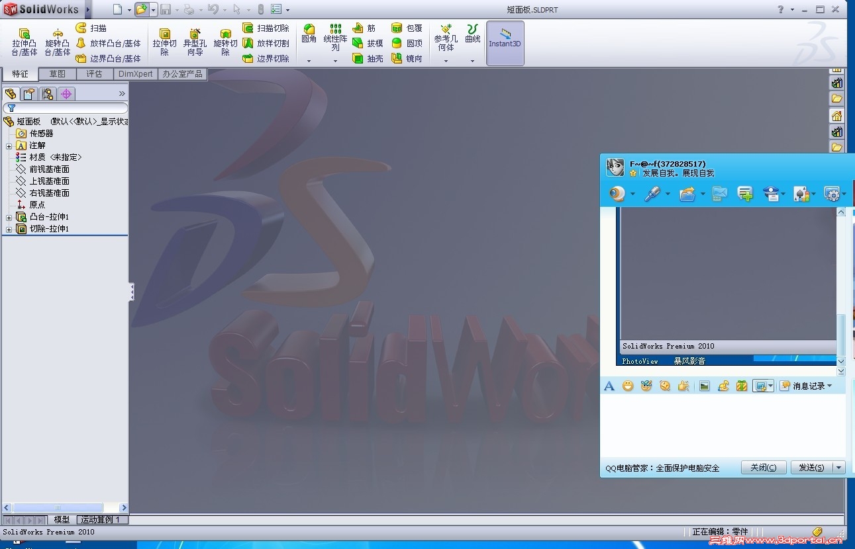Click the feature tree horizontal scrollbar
The height and width of the screenshot is (549, 855).
(65, 508)
